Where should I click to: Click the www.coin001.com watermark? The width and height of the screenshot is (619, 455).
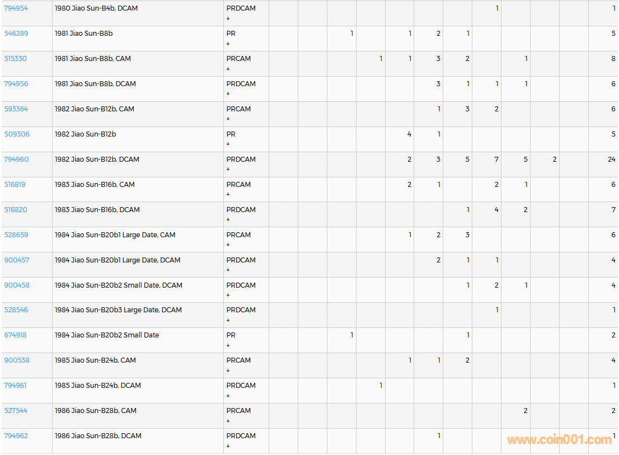pos(559,440)
